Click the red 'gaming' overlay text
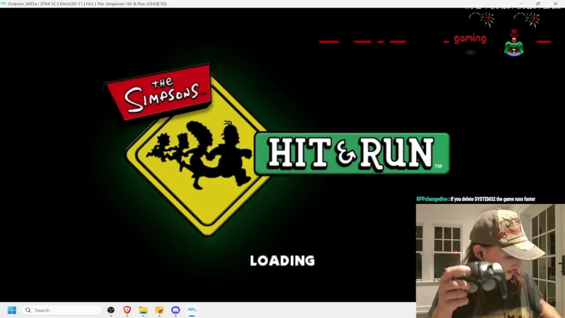565x318 pixels. (x=470, y=38)
